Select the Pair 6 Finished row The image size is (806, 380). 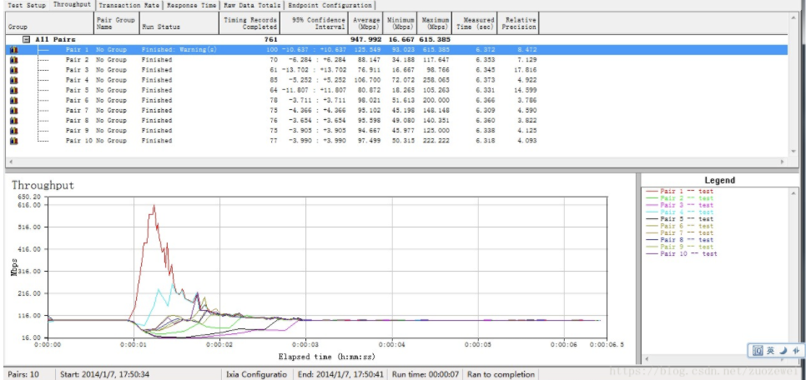point(274,100)
